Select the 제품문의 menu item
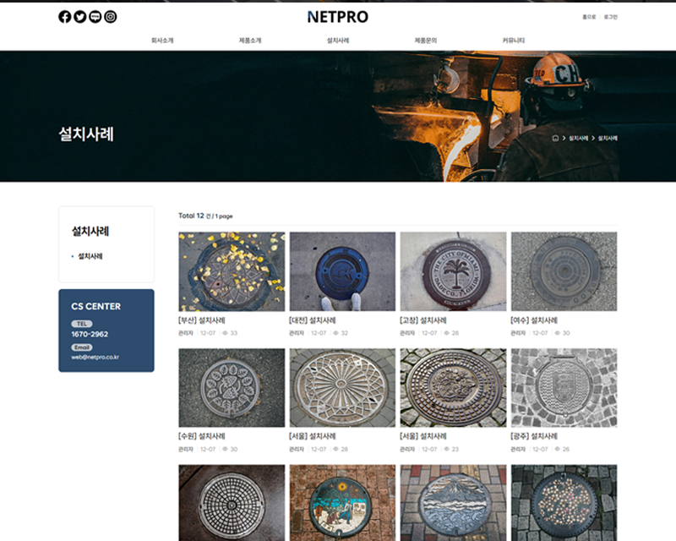Image resolution: width=676 pixels, height=541 pixels. click(x=426, y=41)
